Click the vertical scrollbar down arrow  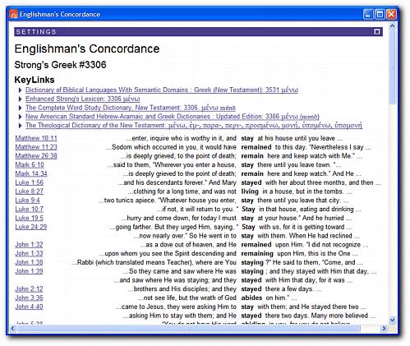point(392,320)
